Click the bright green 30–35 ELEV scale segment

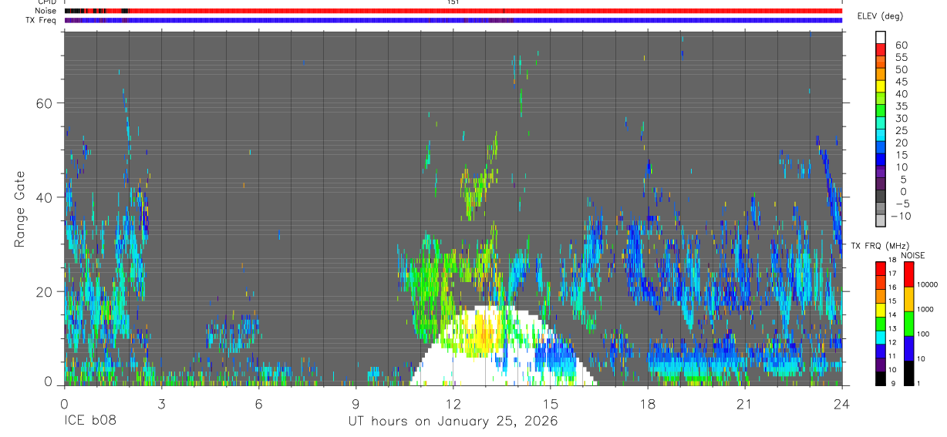881,111
